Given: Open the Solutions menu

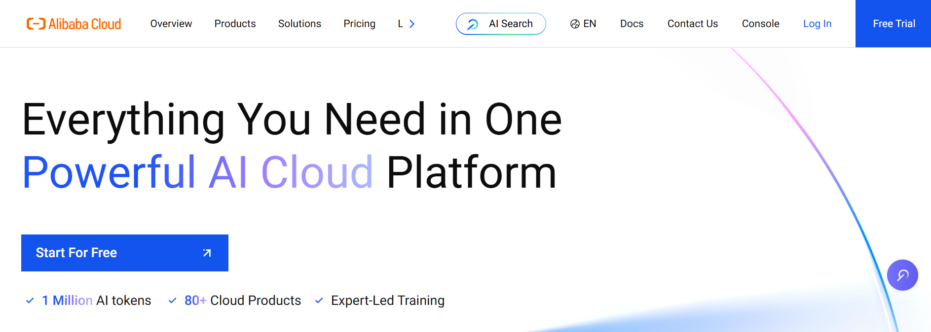Looking at the screenshot, I should (x=299, y=24).
